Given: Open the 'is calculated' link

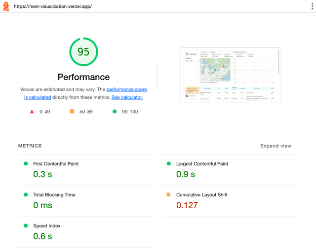Looking at the screenshot, I should coord(38,97).
